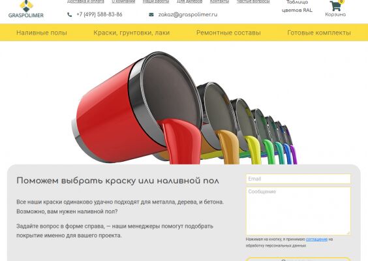The height and width of the screenshot is (261, 368).
Task: Open the Наши работы link
Action: pyautogui.click(x=156, y=1)
